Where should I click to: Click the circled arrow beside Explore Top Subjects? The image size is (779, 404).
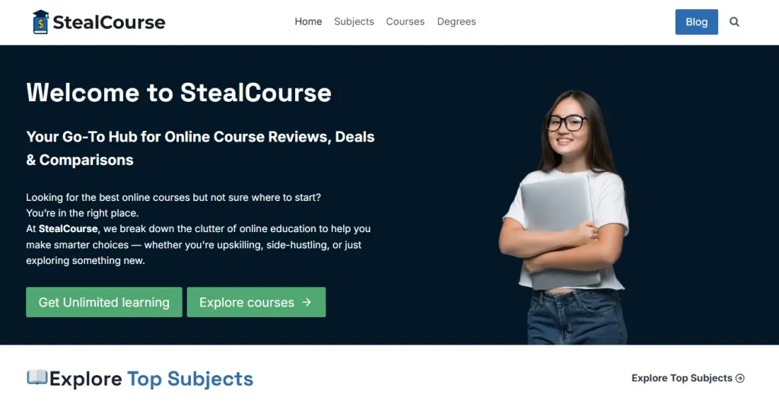click(740, 378)
